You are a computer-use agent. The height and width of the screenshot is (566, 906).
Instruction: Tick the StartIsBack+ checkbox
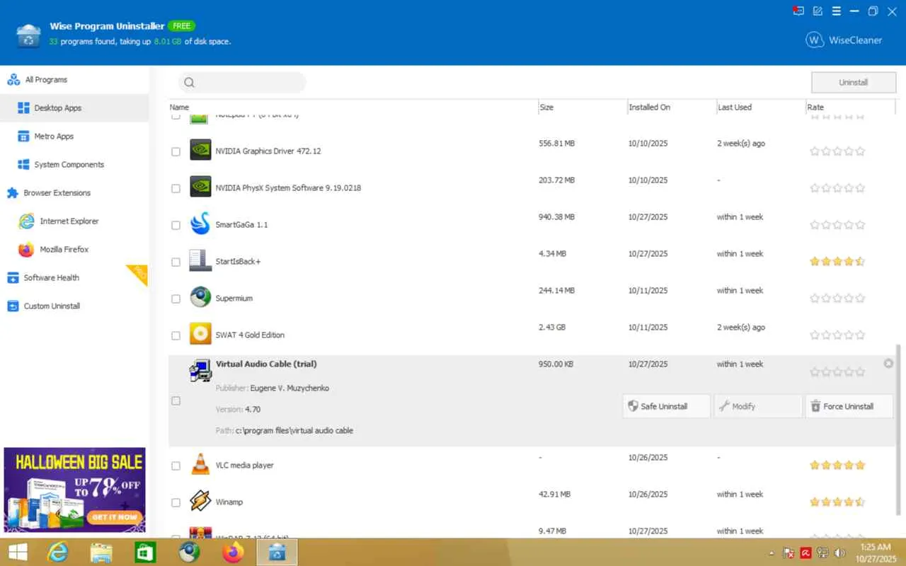[x=176, y=262]
